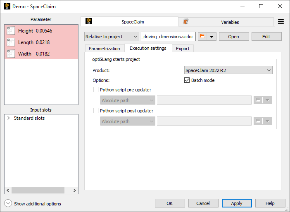Click the SpaceClaim tab logo icon
The width and height of the screenshot is (290, 212).
pos(89,21)
